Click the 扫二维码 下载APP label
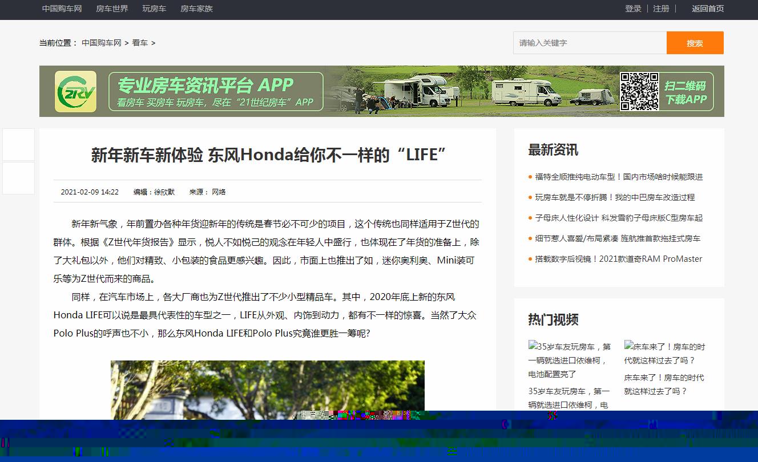Viewport: 758px width, 462px height. (x=686, y=92)
